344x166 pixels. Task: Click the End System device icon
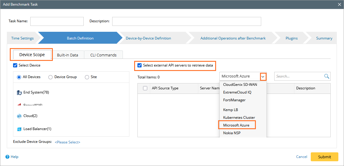click(19, 93)
